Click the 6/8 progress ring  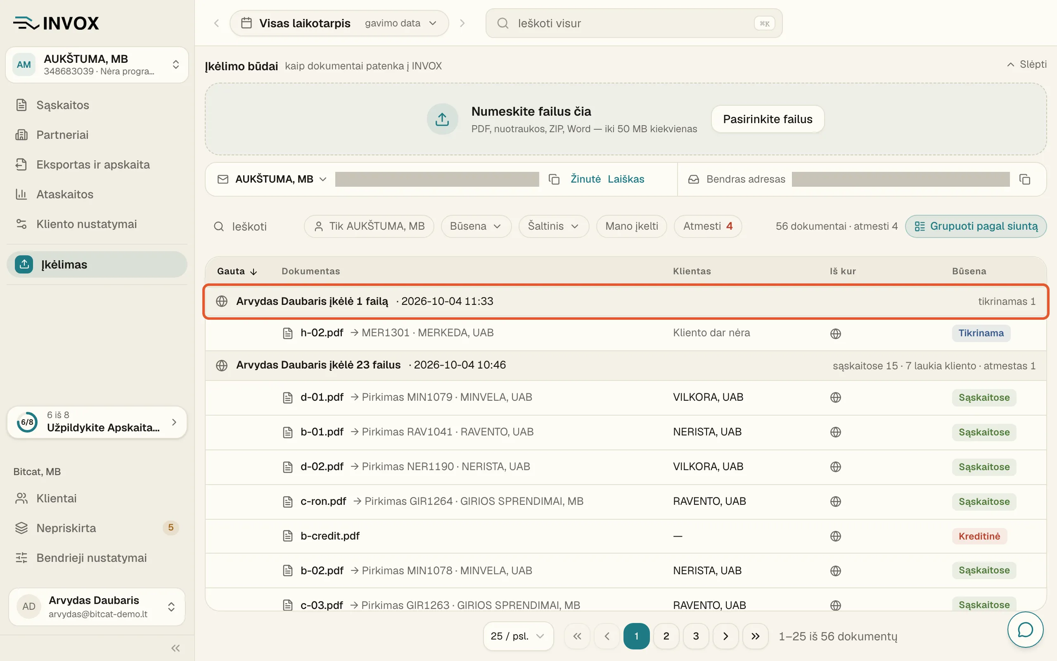[27, 422]
